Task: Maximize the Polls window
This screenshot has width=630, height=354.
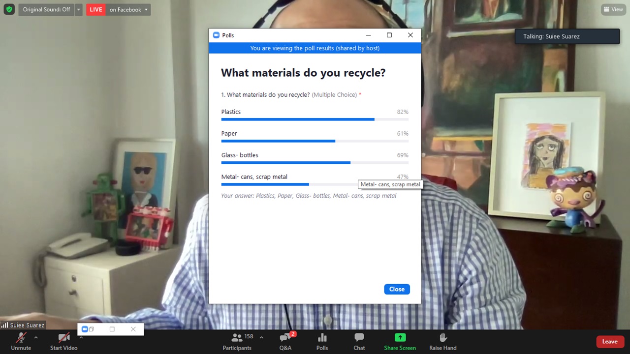Action: pyautogui.click(x=389, y=35)
